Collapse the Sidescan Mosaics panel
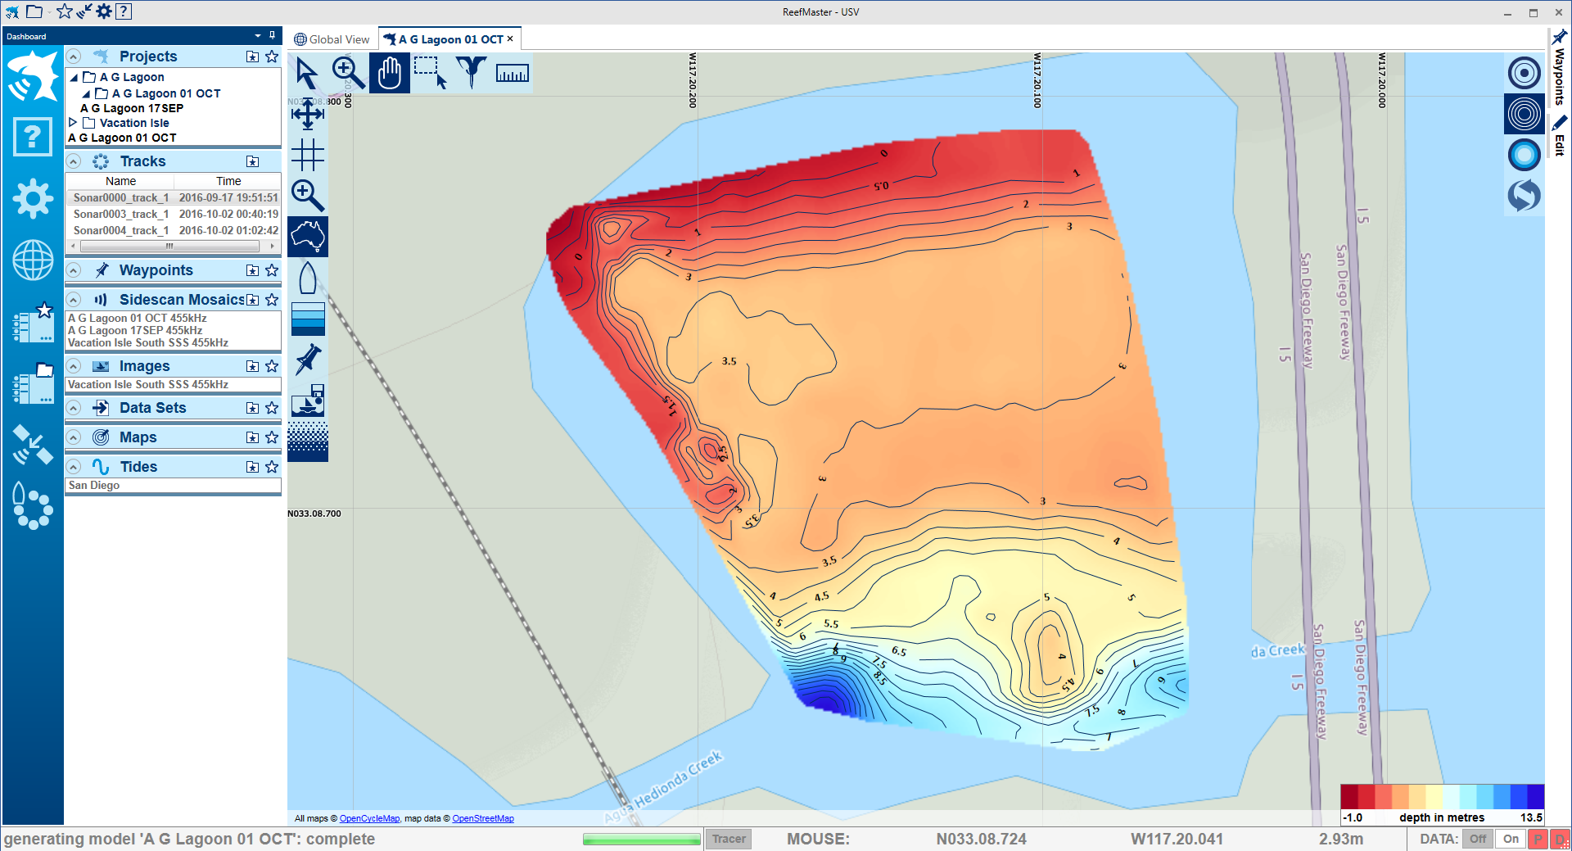The height and width of the screenshot is (851, 1572). point(74,300)
